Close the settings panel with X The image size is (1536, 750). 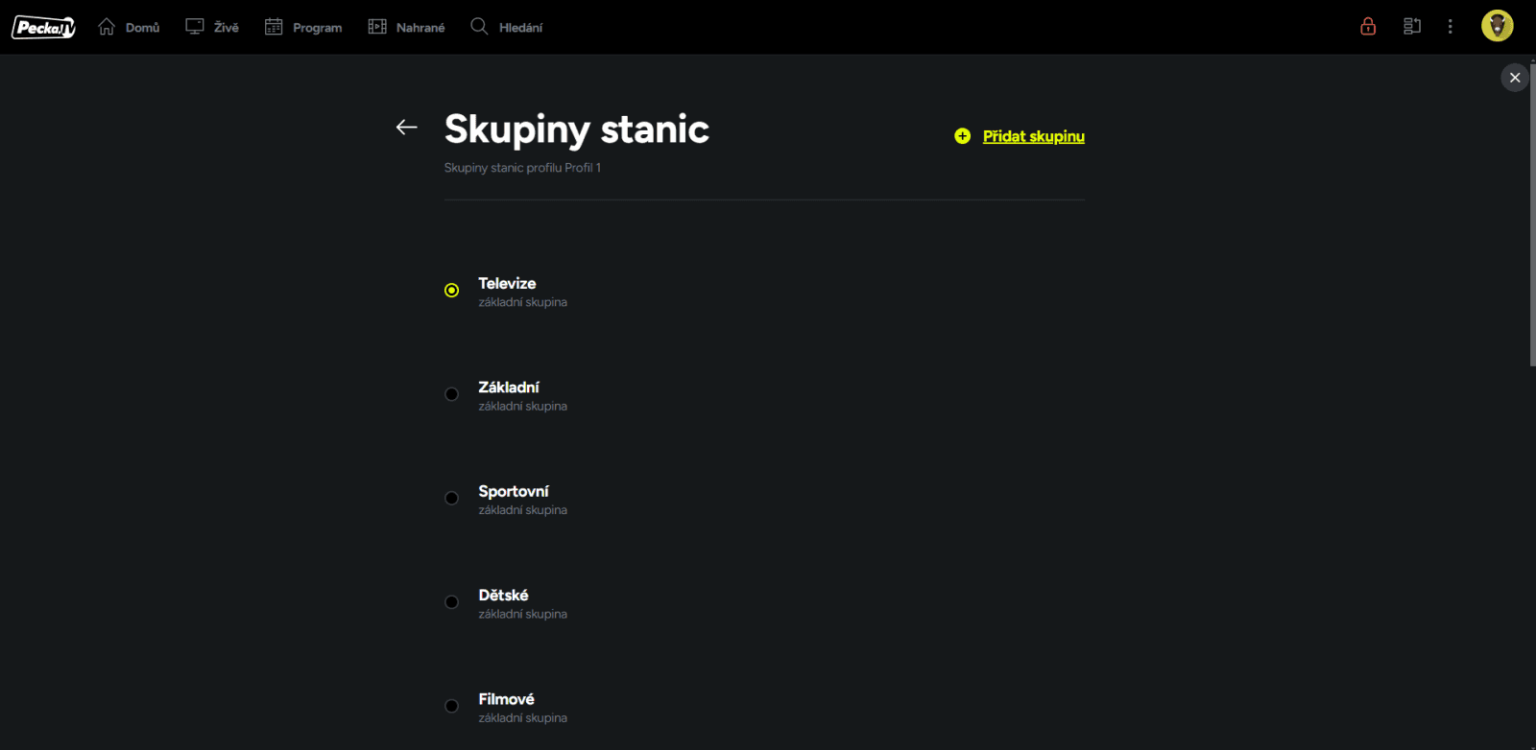1515,78
